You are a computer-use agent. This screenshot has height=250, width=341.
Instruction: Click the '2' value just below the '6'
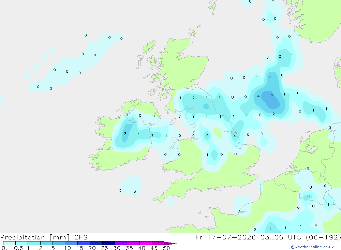(x=273, y=114)
